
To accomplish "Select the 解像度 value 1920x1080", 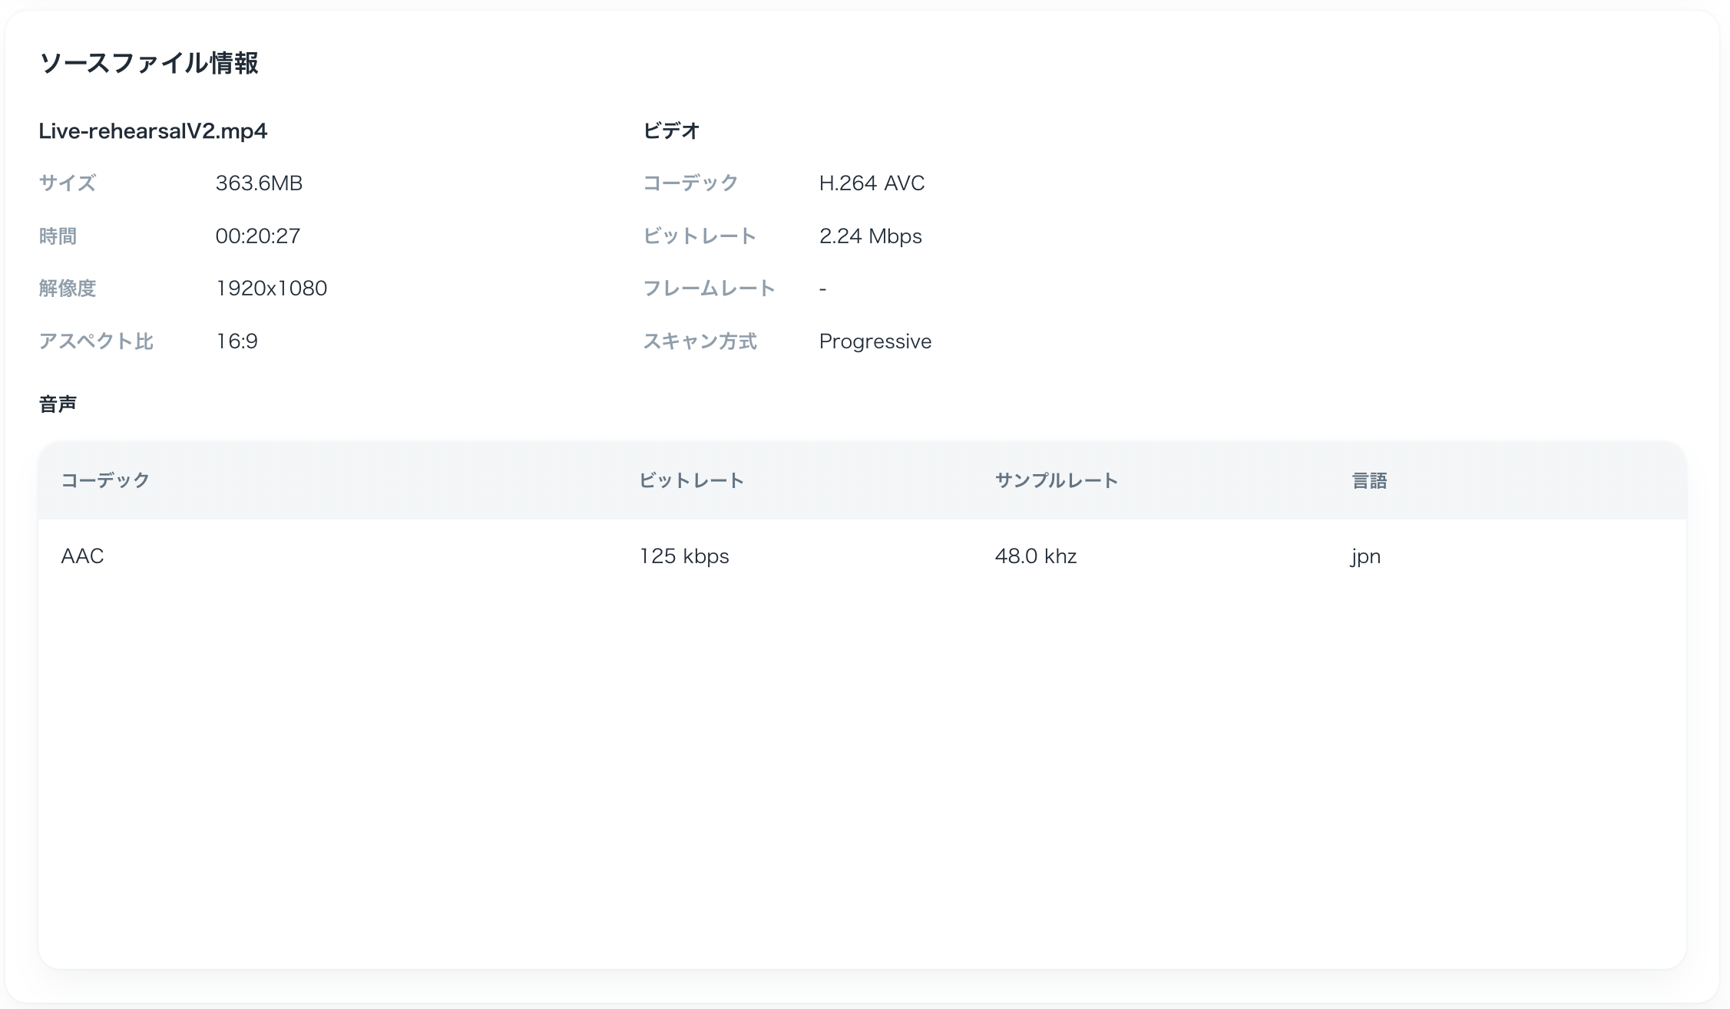I will (x=272, y=288).
